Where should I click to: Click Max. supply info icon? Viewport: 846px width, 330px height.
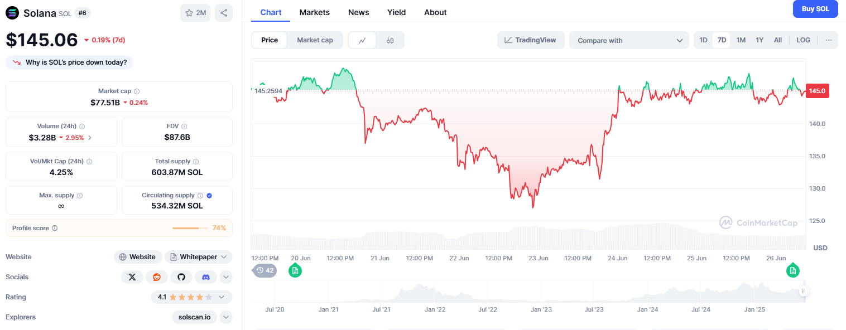pos(80,196)
